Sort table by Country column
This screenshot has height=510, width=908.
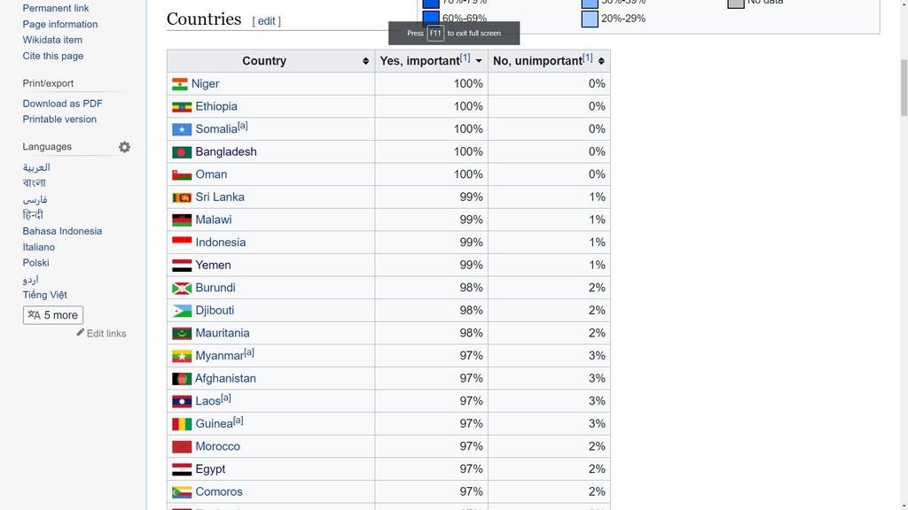tap(365, 61)
